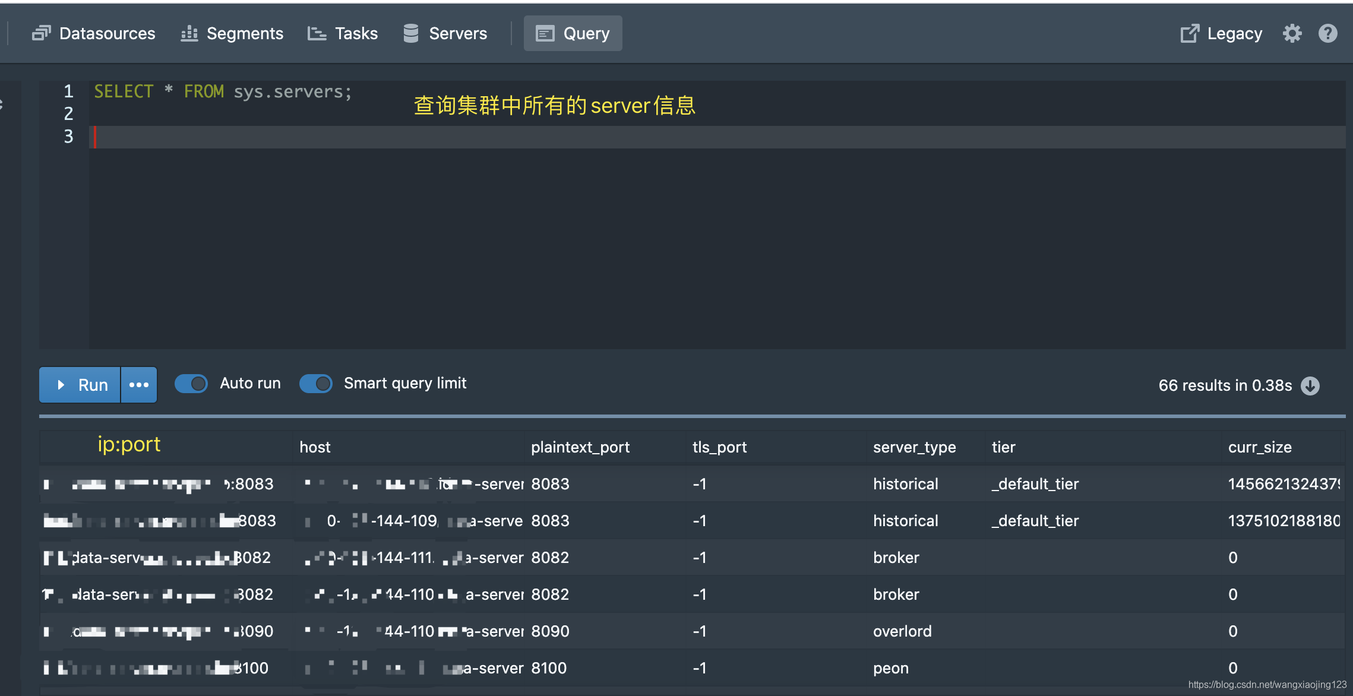
Task: Open the settings gear menu
Action: pos(1292,33)
